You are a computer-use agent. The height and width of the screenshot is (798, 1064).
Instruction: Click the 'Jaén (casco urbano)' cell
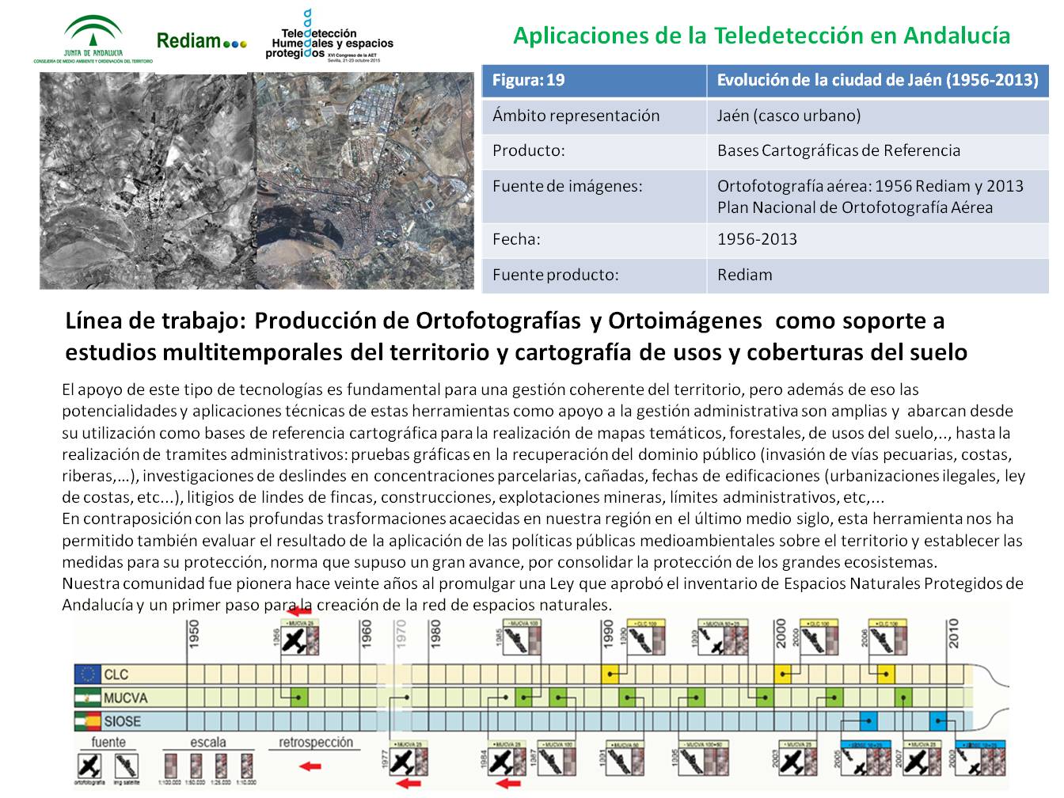[877, 116]
